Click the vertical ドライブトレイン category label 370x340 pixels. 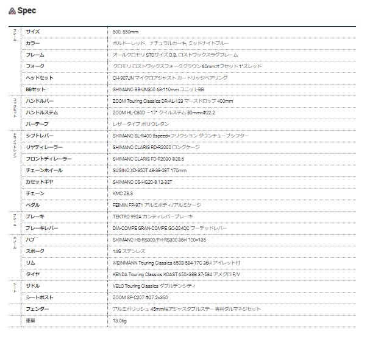tap(15, 145)
